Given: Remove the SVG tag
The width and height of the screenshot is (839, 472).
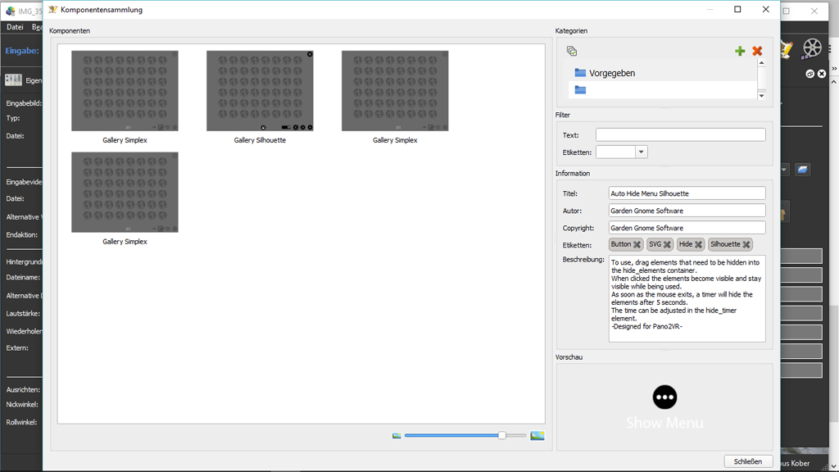Looking at the screenshot, I should [667, 244].
